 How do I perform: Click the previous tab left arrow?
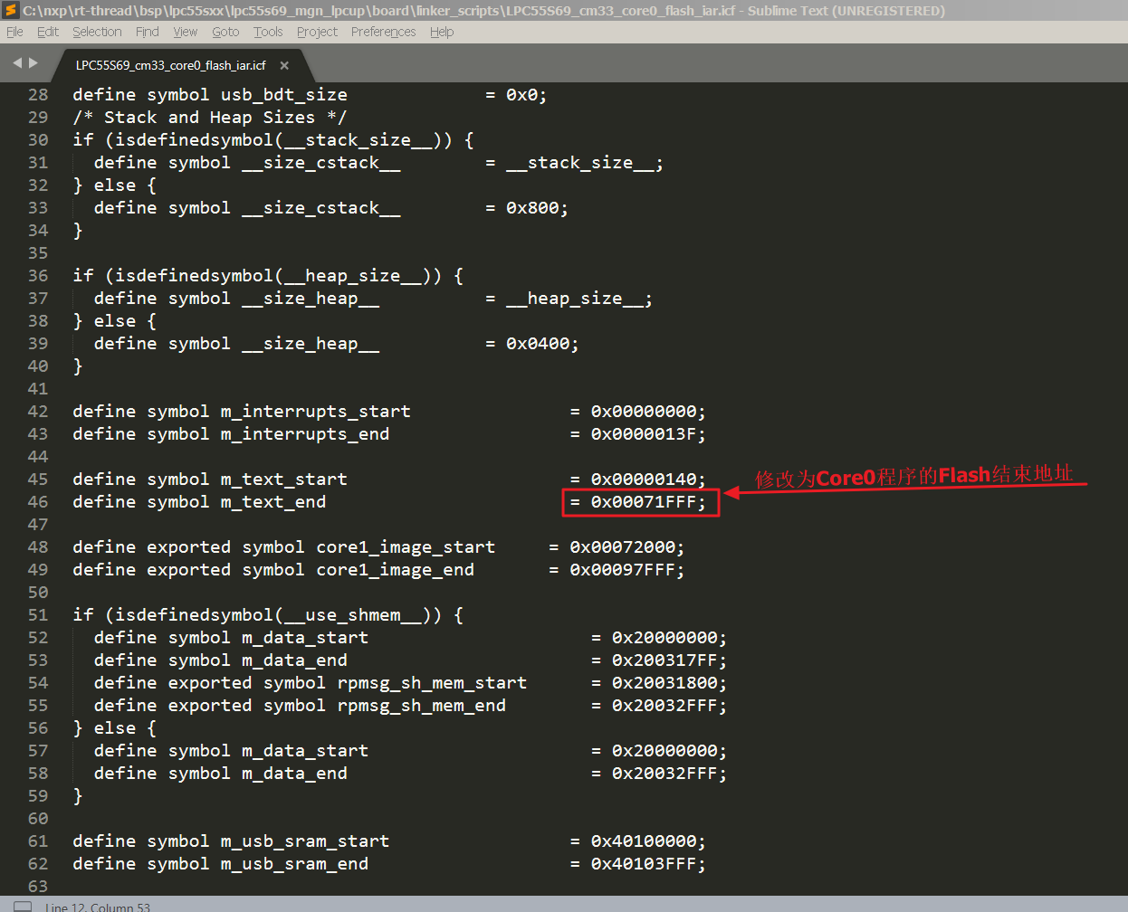click(x=16, y=63)
